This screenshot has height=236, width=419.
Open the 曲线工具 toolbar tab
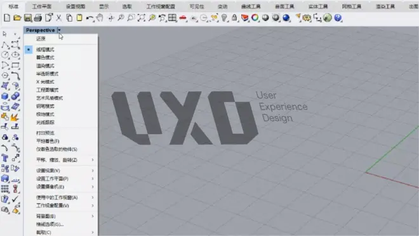(251, 6)
